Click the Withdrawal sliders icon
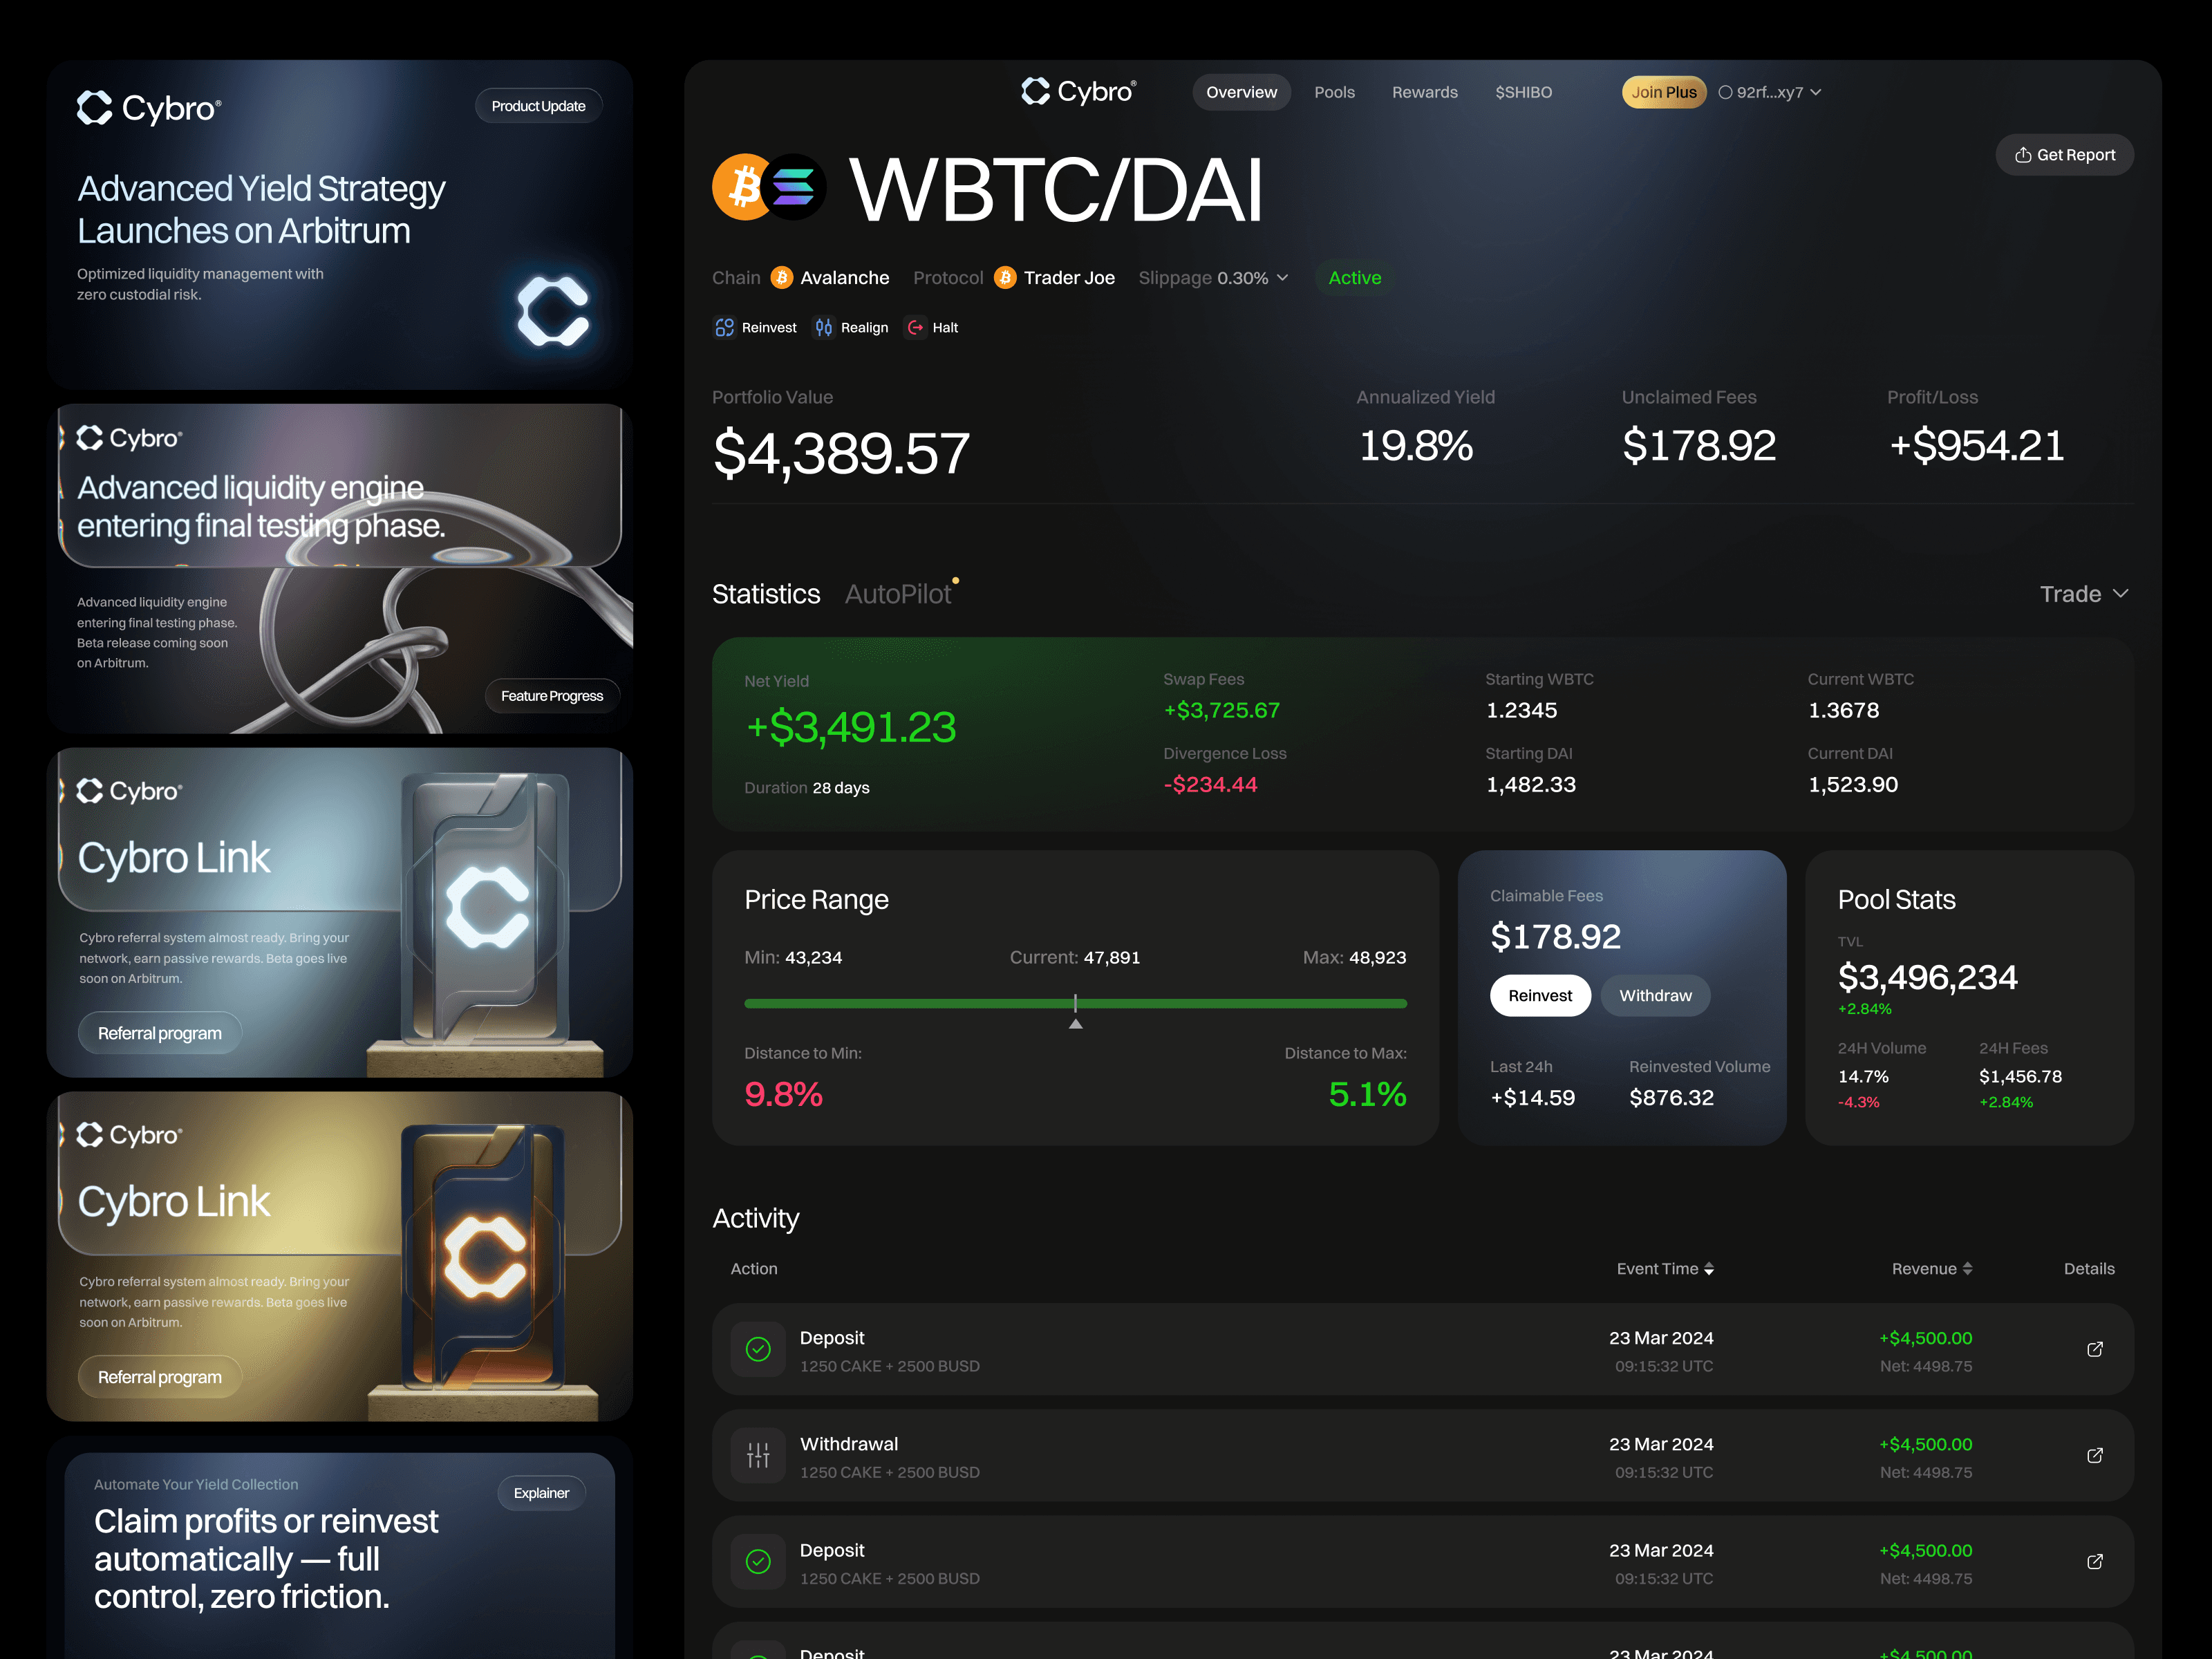Viewport: 2212px width, 1659px height. point(758,1455)
